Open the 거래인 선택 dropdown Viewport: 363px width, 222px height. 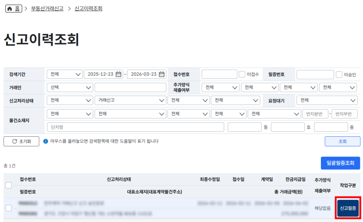point(70,88)
